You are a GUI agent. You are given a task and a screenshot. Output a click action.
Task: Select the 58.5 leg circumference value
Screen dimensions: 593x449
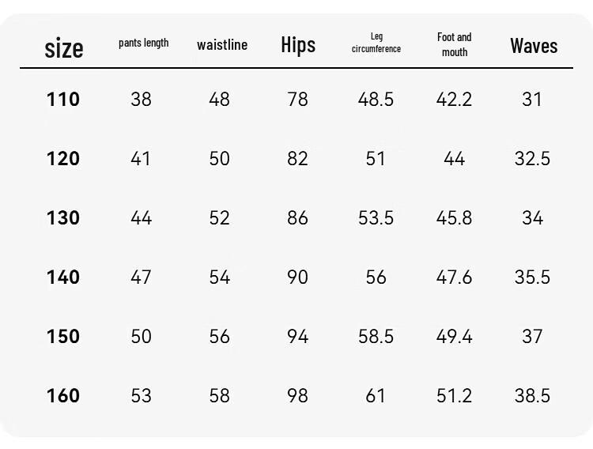[376, 336]
